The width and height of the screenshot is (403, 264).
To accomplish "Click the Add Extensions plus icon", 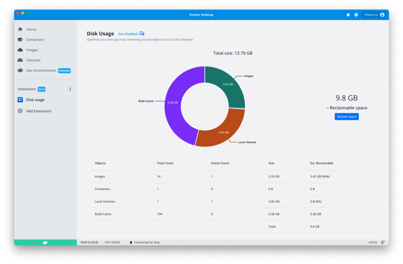I will click(20, 111).
